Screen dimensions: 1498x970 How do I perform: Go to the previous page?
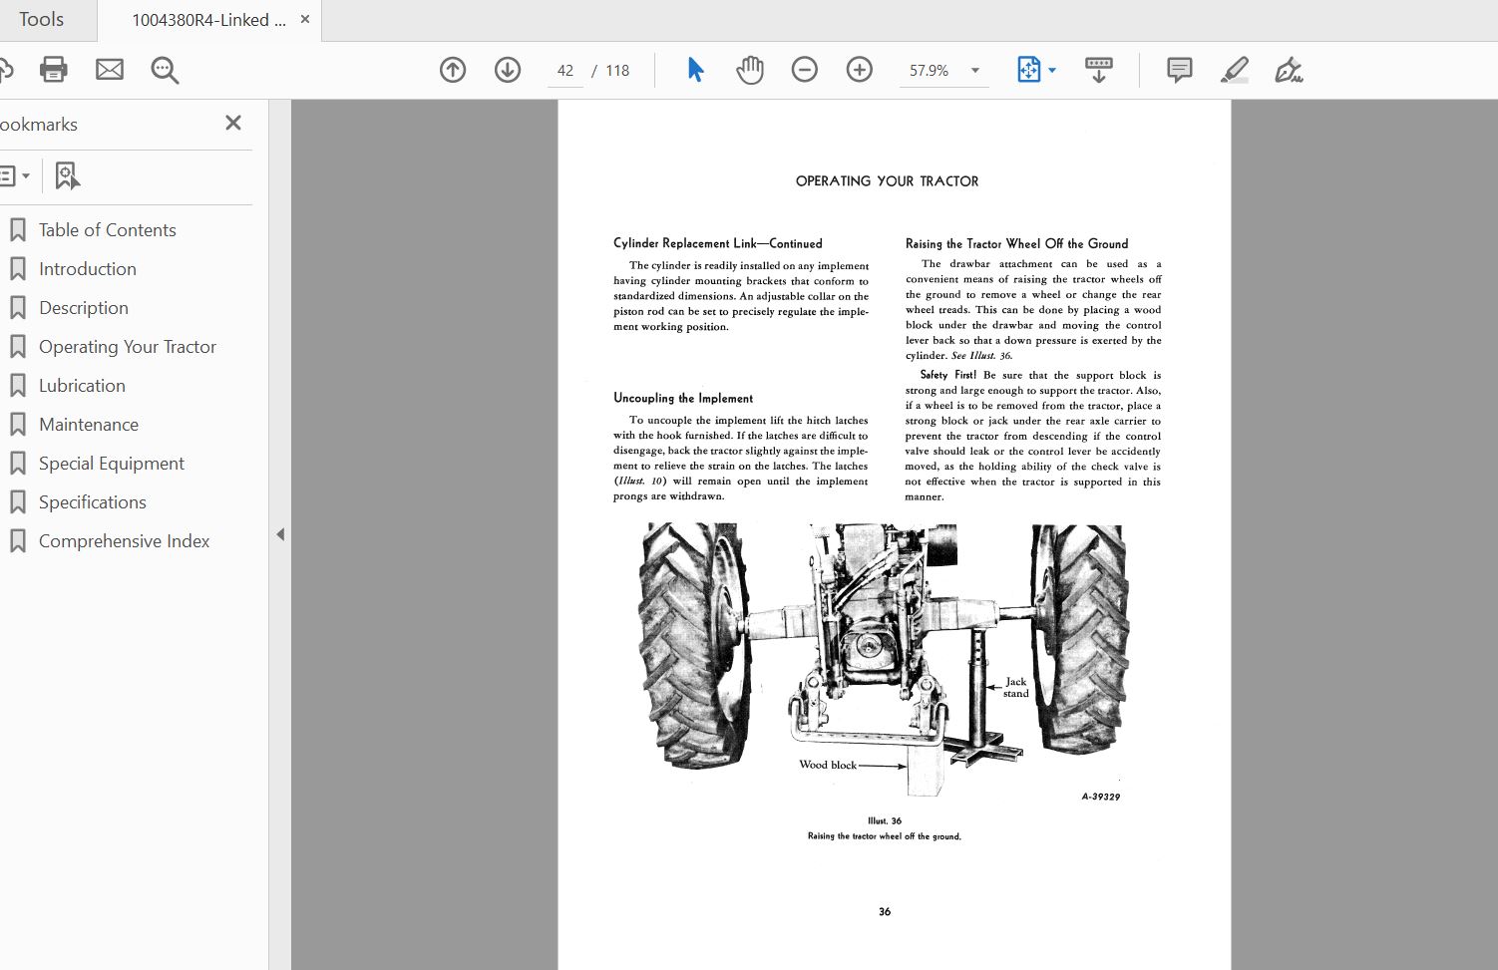[453, 70]
